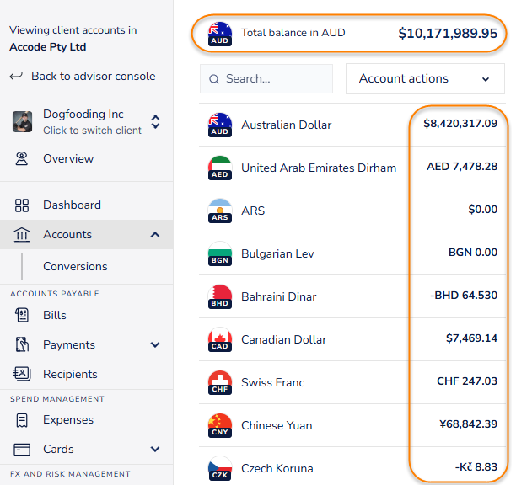Click the Bills document icon
Viewport: 516px width, 485px height.
pos(23,315)
